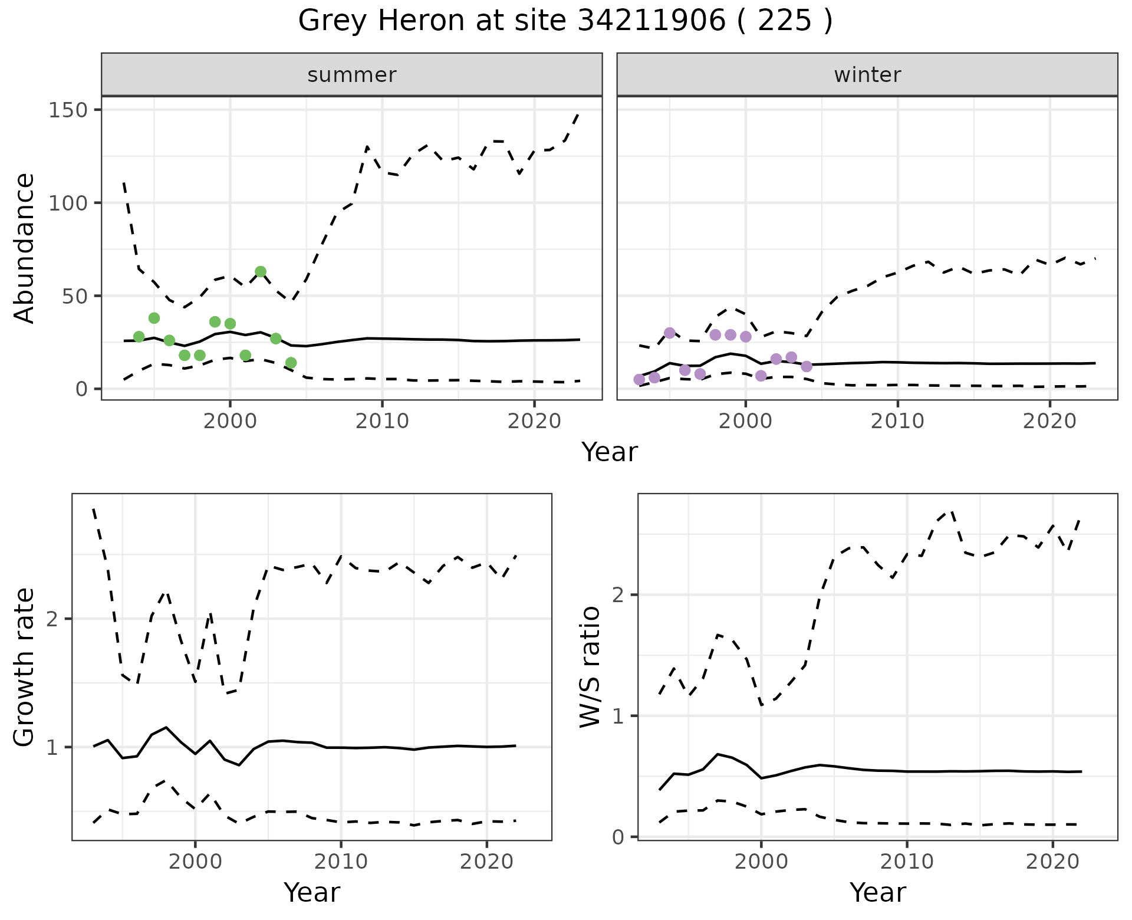Click the highest purple winter data point
This screenshot has width=1132, height=920.
click(x=669, y=333)
